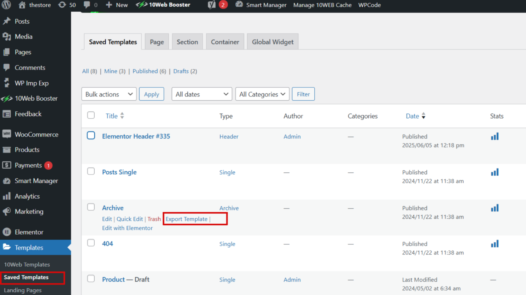View stats chart for Elementor Header #335
This screenshot has width=526, height=295.
pyautogui.click(x=494, y=136)
